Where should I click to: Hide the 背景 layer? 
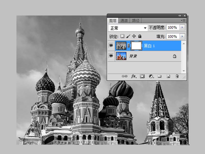pos(111,56)
